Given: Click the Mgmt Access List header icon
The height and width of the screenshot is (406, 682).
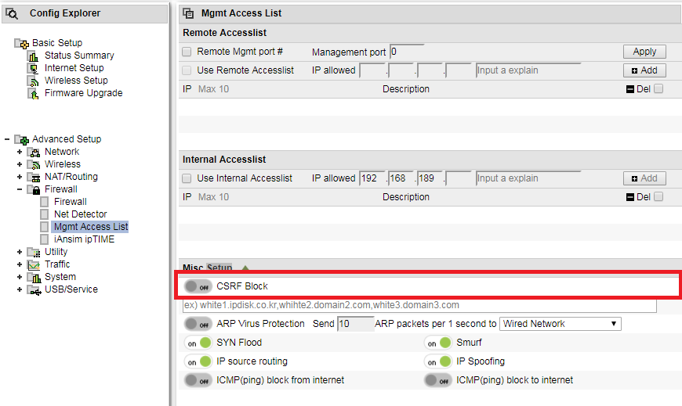Looking at the screenshot, I should pos(188,13).
